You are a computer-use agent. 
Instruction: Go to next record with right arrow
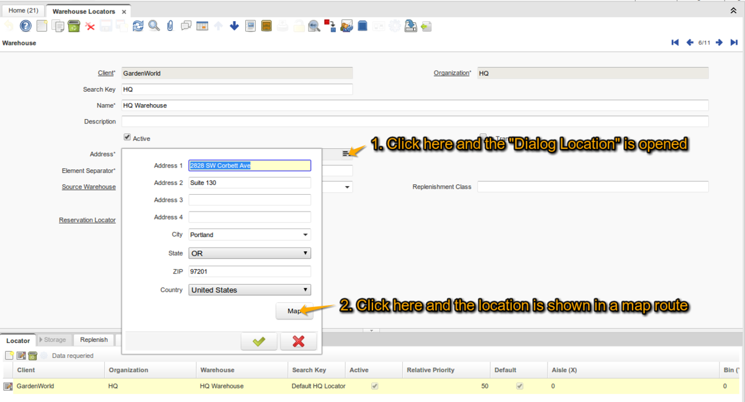719,43
